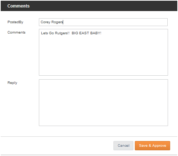Click the Comments field label
The width and height of the screenshot is (178, 156).
[x=16, y=32]
